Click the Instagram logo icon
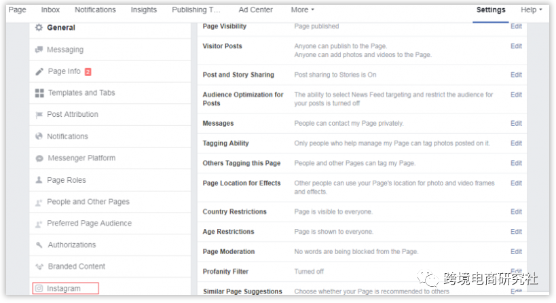This screenshot has height=303, width=556. [39, 289]
